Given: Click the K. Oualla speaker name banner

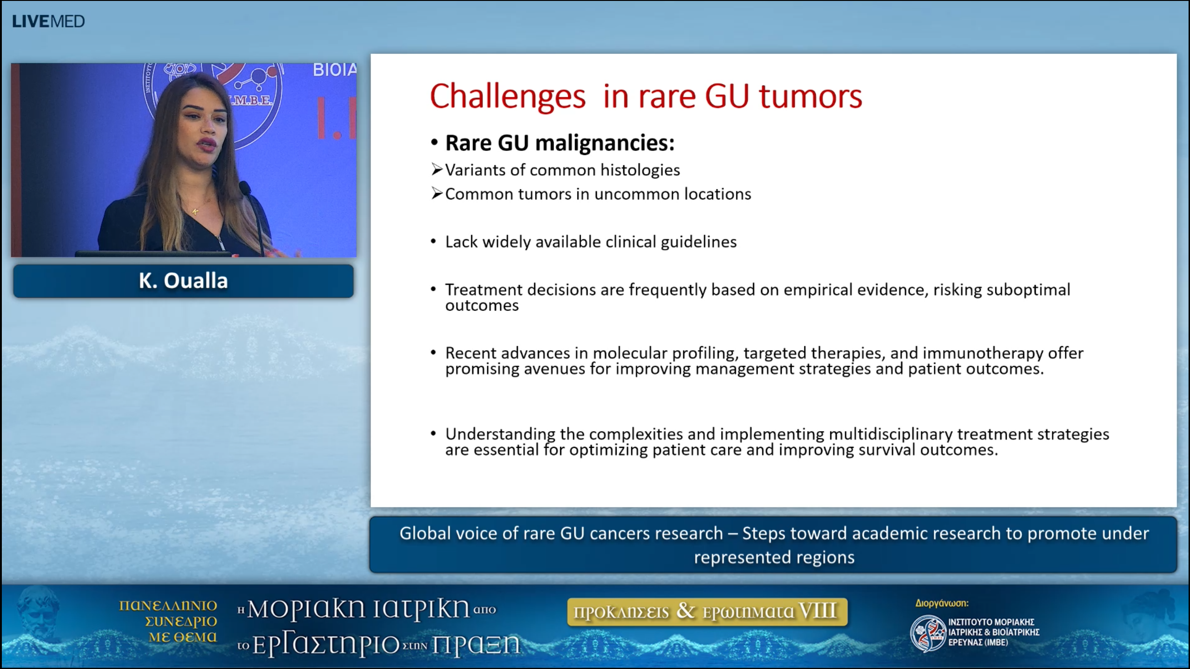Looking at the screenshot, I should pyautogui.click(x=184, y=281).
